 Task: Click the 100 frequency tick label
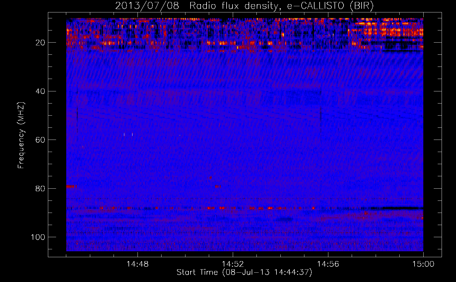tap(38, 237)
